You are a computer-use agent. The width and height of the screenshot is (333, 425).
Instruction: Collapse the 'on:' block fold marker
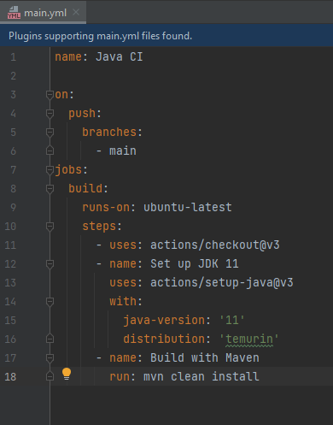[x=50, y=94]
